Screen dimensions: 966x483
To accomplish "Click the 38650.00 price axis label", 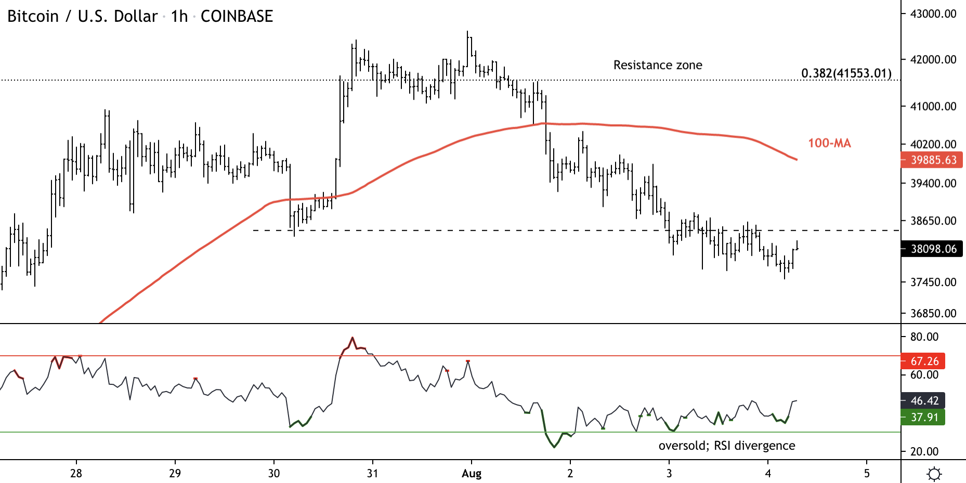I will click(x=933, y=221).
